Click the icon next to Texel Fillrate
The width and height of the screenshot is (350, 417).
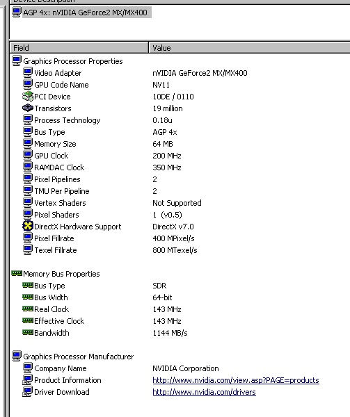pos(28,250)
